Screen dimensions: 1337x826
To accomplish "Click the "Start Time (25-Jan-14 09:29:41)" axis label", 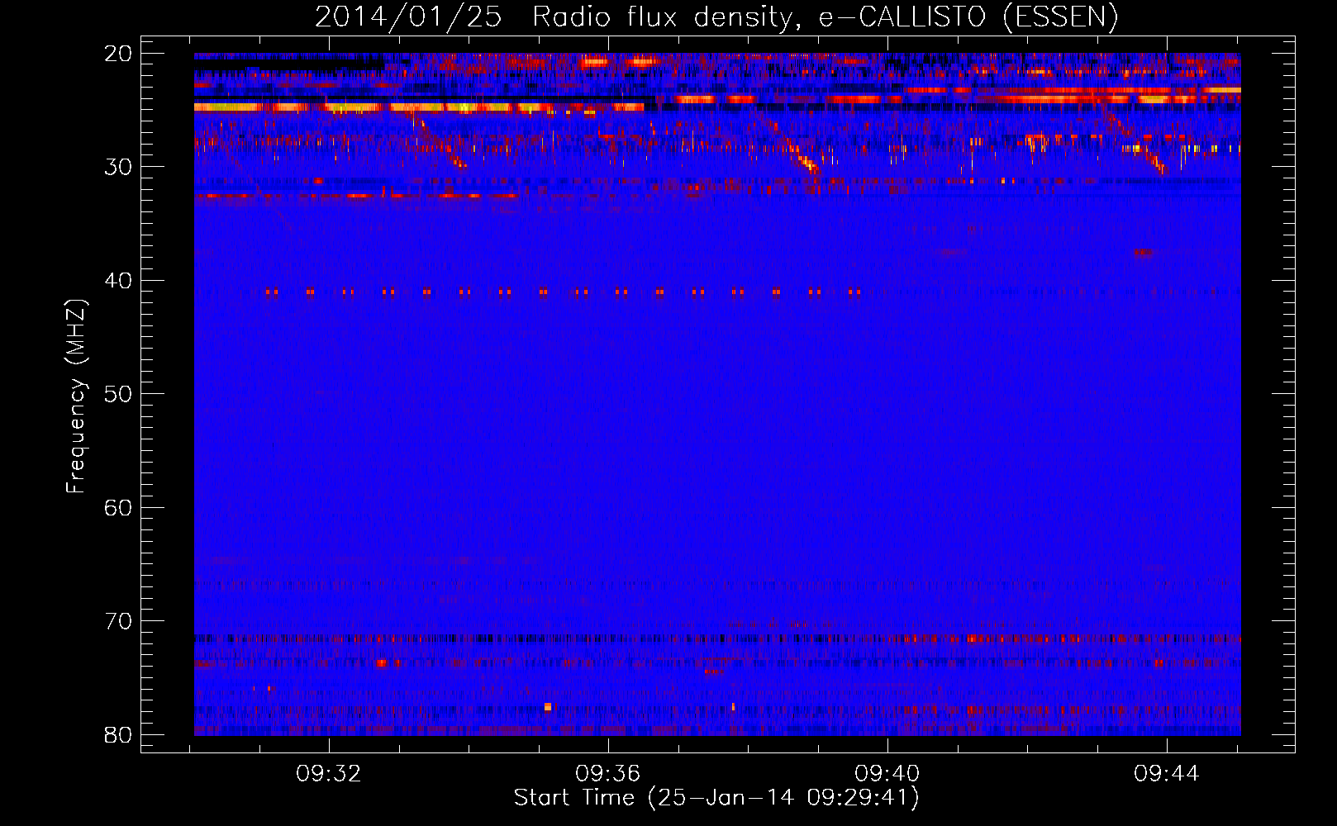I will (x=716, y=798).
